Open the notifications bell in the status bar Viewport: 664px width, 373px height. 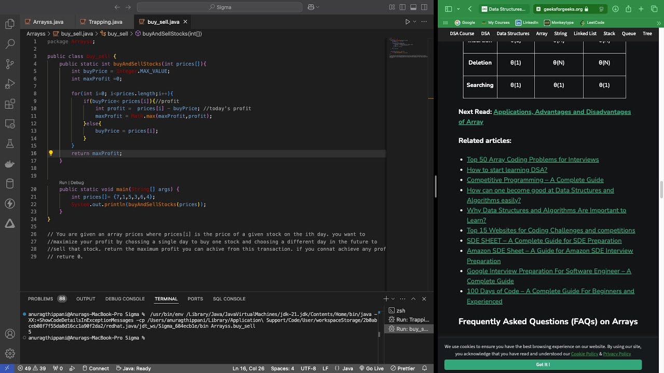425,368
